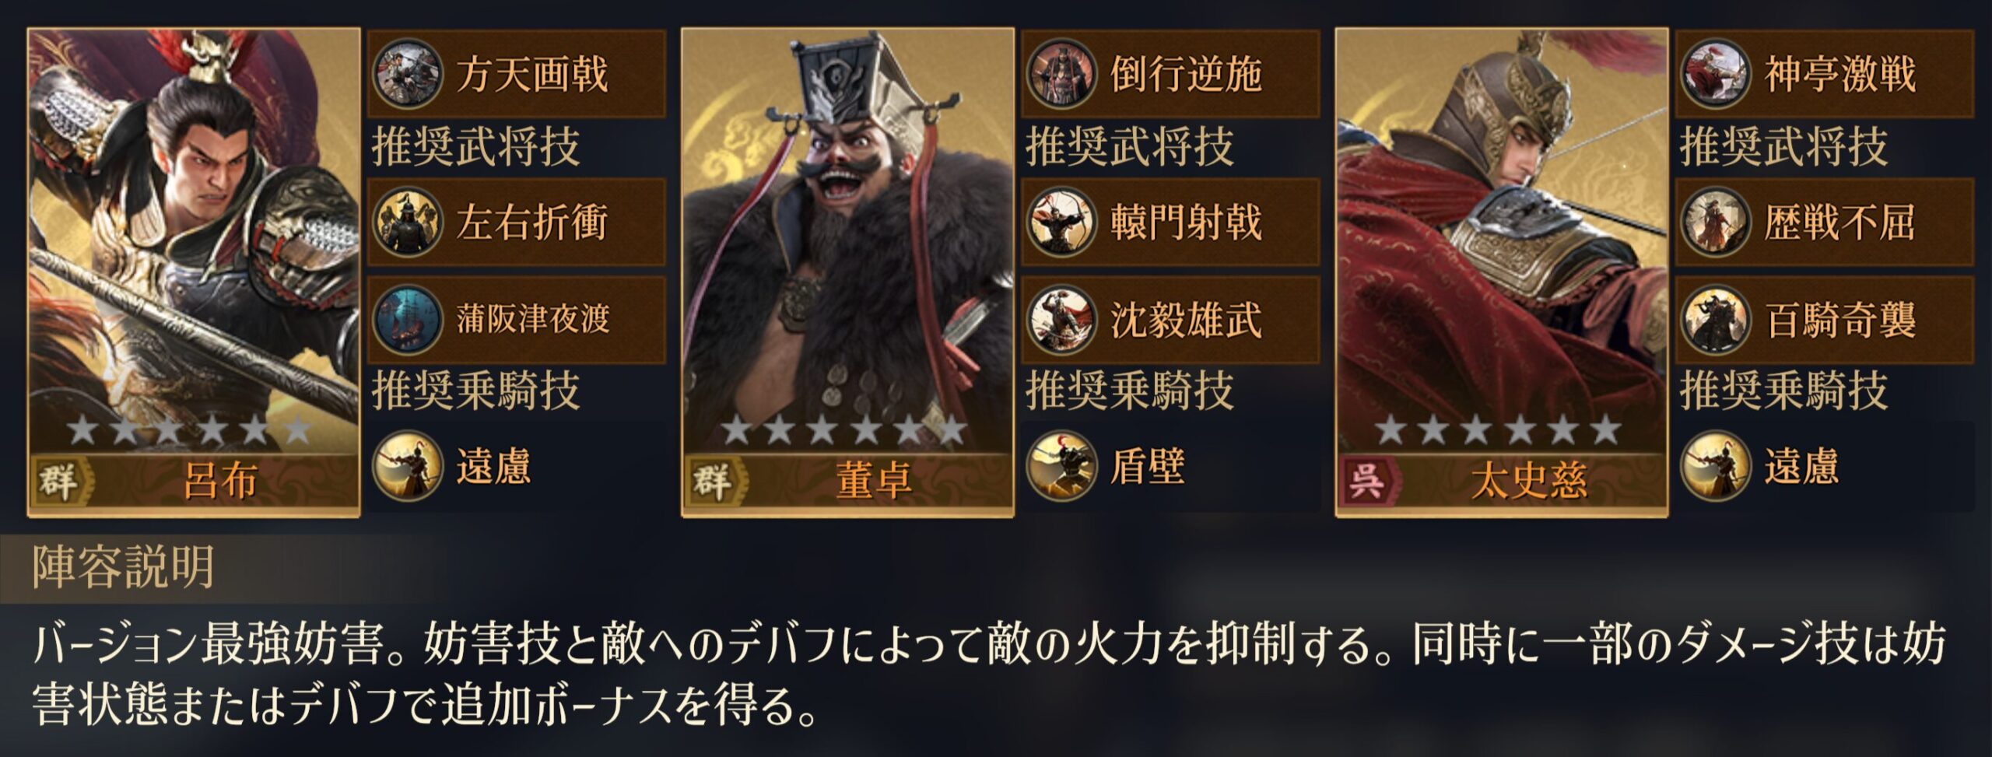
Task: Select the 陣容説明 section header
Action: point(124,567)
